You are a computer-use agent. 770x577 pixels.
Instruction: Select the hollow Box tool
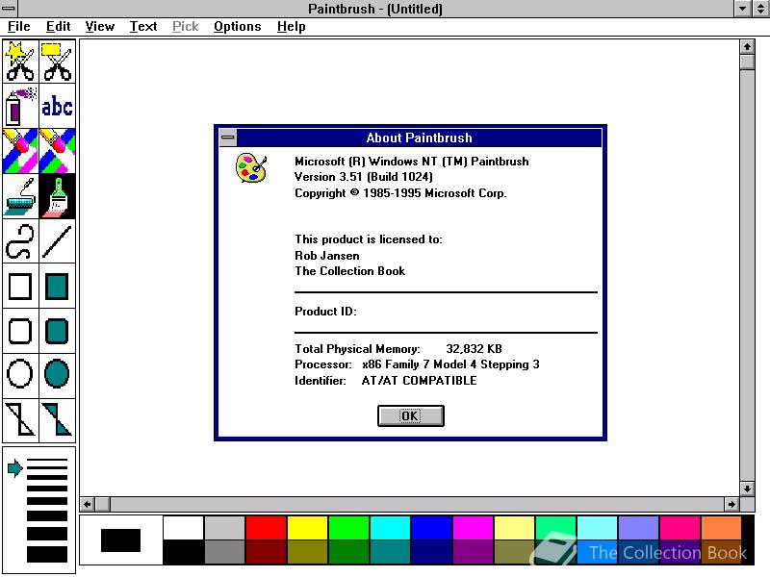(20, 286)
